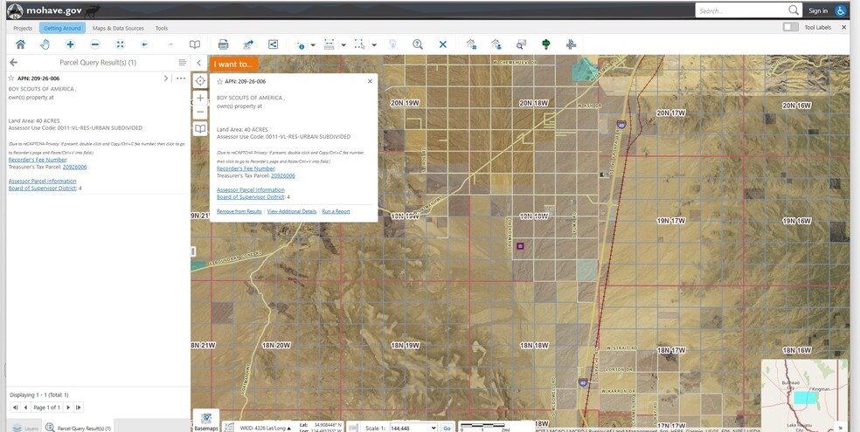This screenshot has width=860, height=432.
Task: Click the Print icon in the toolbar
Action: [x=223, y=45]
